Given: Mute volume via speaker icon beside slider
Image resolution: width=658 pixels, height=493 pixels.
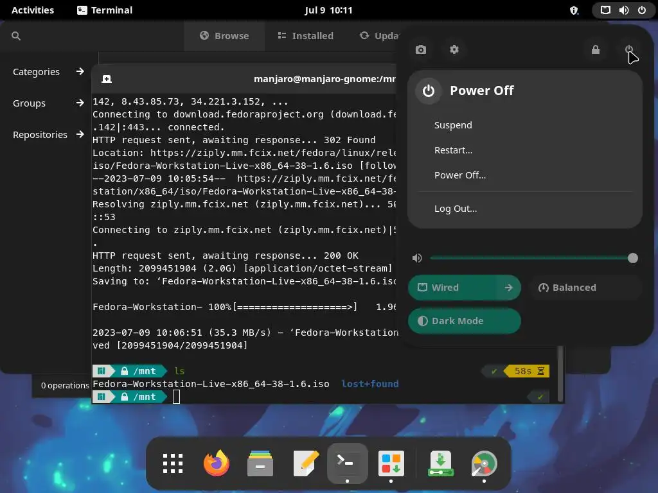Looking at the screenshot, I should 417,258.
